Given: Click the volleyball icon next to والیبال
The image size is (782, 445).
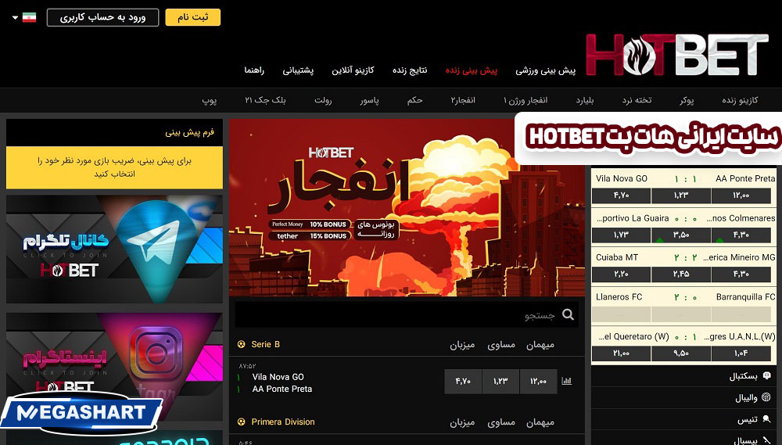Looking at the screenshot, I should tap(767, 397).
